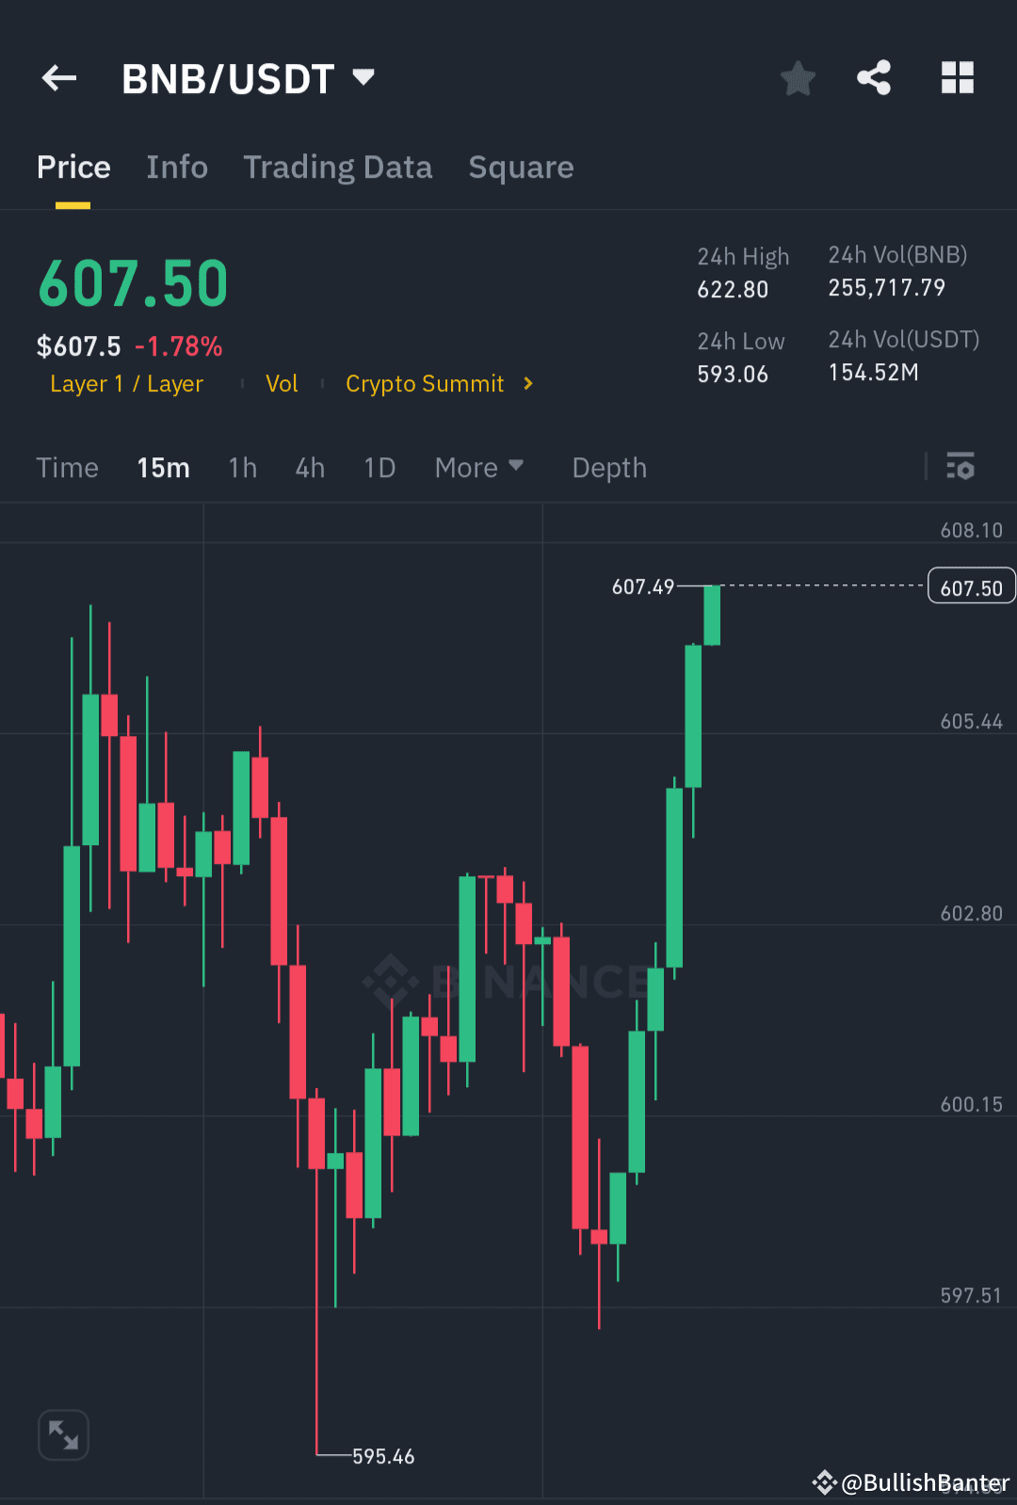Enable the 1D candle interval
Viewport: 1017px width, 1505px height.
click(379, 467)
